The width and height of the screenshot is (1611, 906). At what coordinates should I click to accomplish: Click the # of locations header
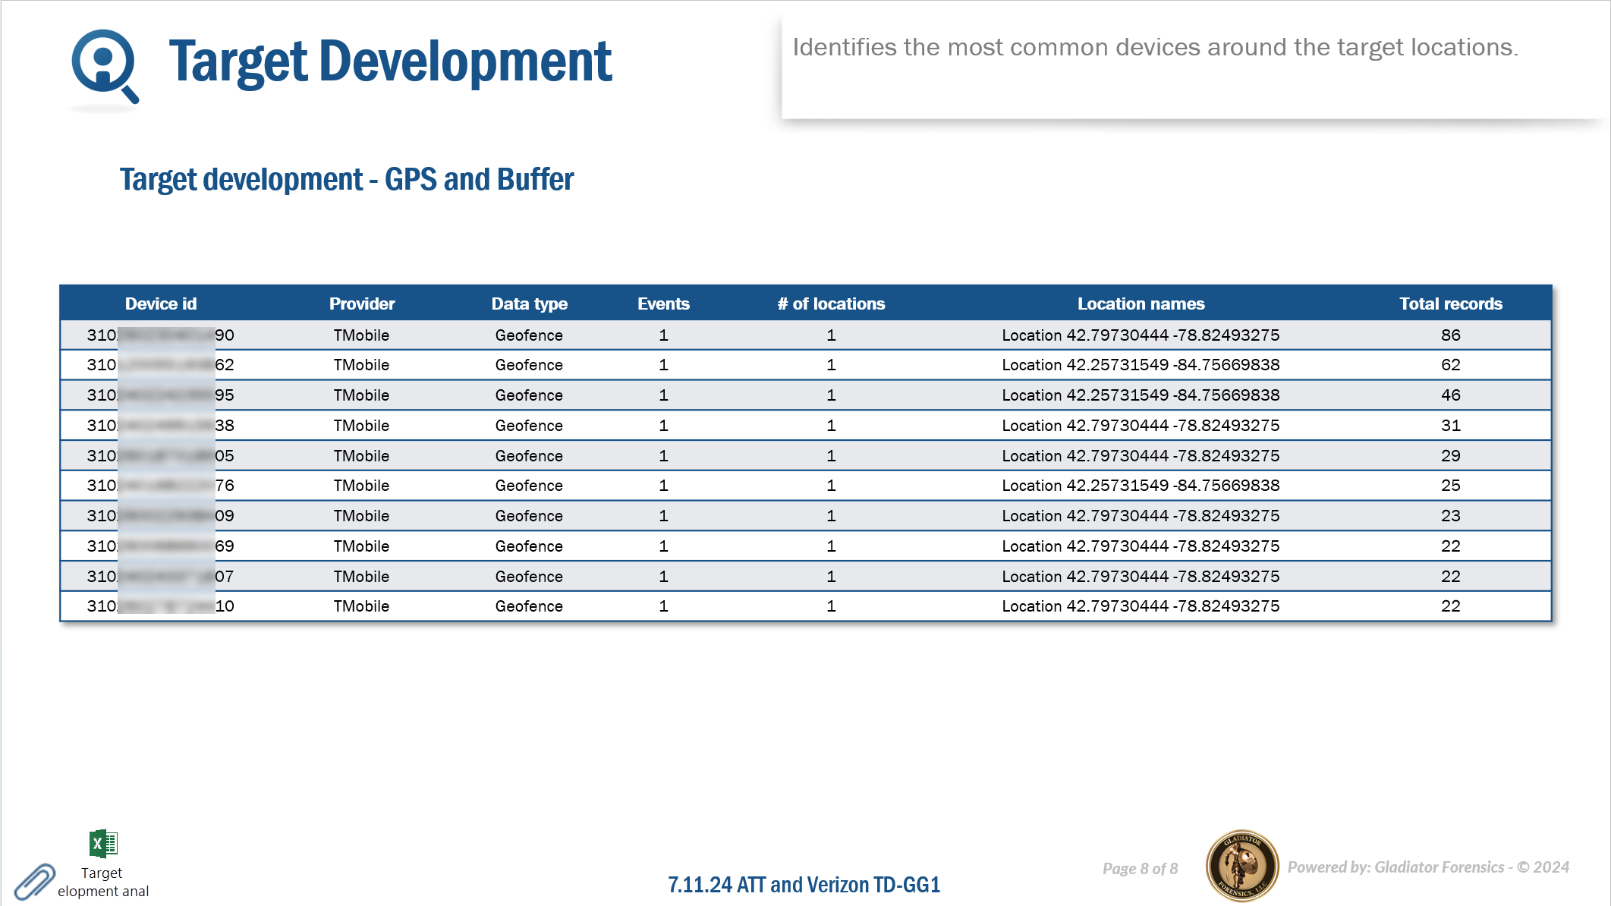831,304
